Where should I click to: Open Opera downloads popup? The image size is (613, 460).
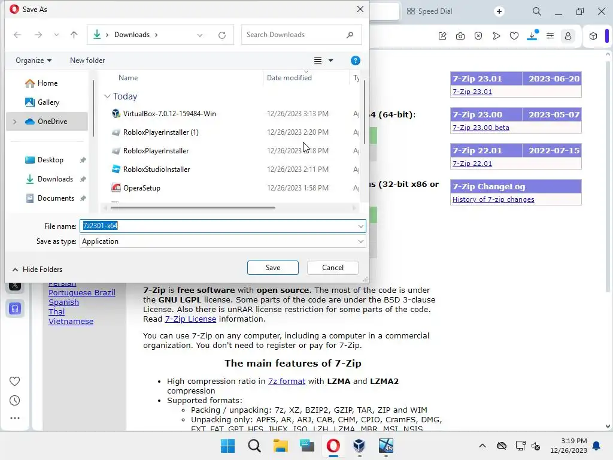[532, 35]
